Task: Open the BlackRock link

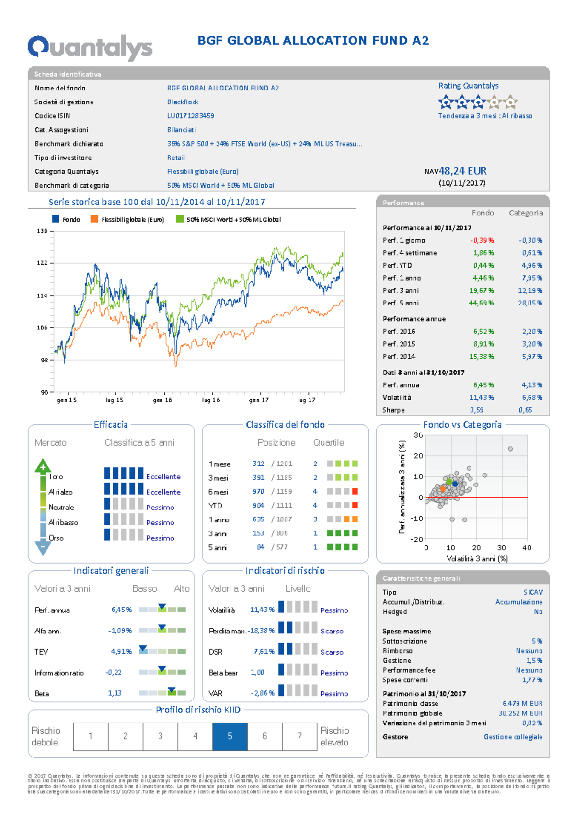Action: pyautogui.click(x=183, y=102)
